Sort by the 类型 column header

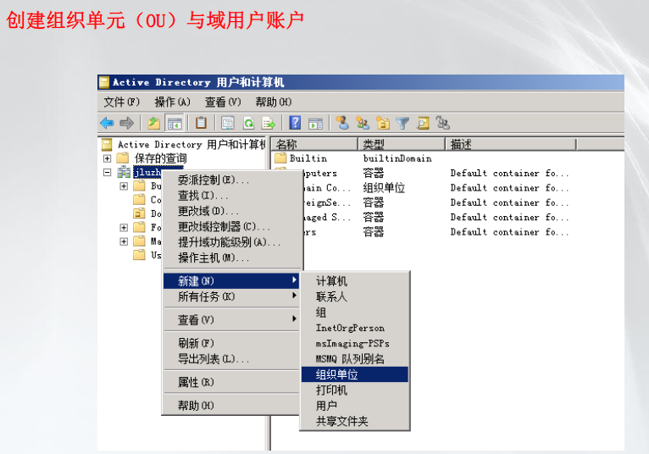coord(402,145)
